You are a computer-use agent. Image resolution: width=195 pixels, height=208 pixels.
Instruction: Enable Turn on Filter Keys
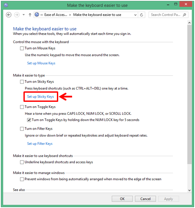[x=22, y=129]
